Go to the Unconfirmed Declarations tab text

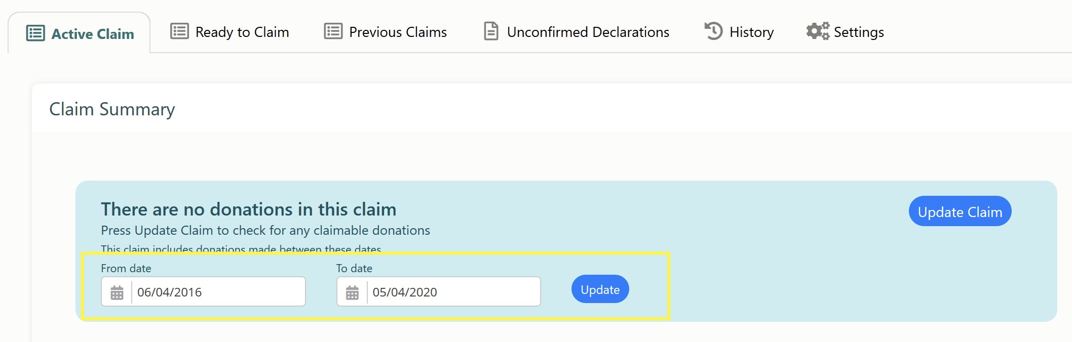588,32
